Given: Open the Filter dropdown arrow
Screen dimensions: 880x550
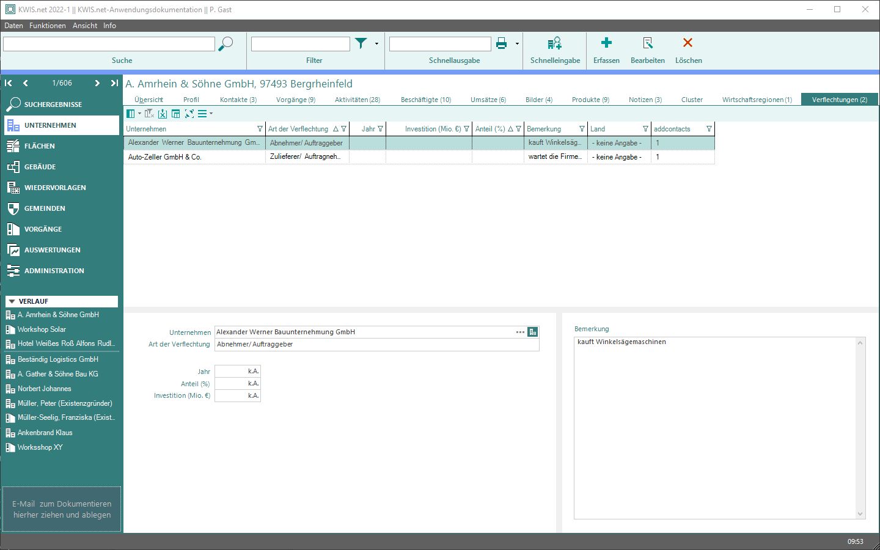Looking at the screenshot, I should pos(376,43).
